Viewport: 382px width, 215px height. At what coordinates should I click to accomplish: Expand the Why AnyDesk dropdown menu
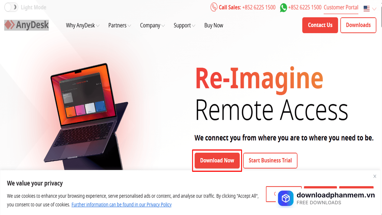(83, 25)
